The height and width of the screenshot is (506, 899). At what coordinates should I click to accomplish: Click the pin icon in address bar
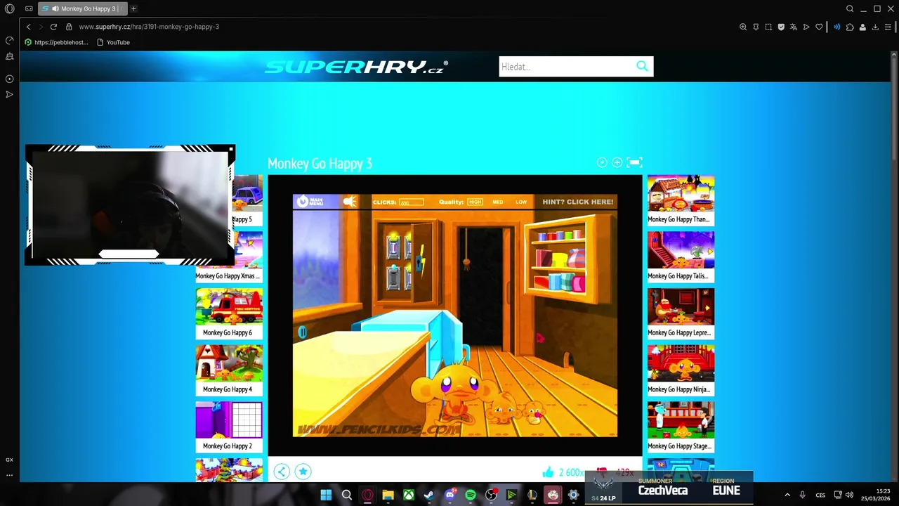pos(756,27)
